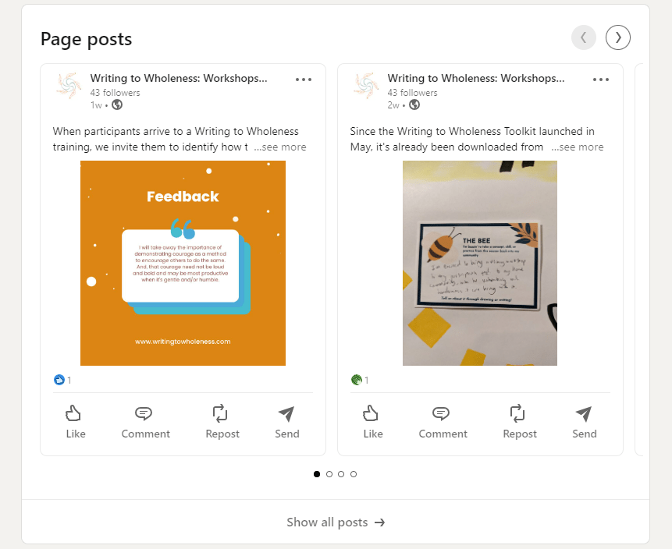This screenshot has height=549, width=672.
Task: Like the Feedback post
Action: click(x=75, y=422)
